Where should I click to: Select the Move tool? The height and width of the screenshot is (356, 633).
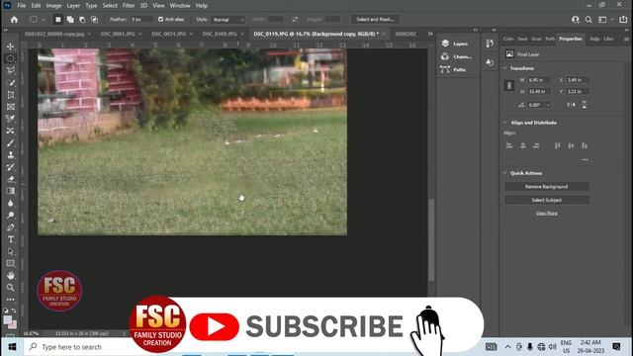coord(11,46)
